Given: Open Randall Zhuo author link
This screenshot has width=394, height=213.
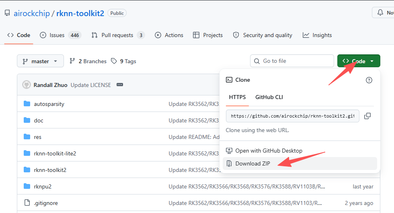Looking at the screenshot, I should (x=51, y=85).
